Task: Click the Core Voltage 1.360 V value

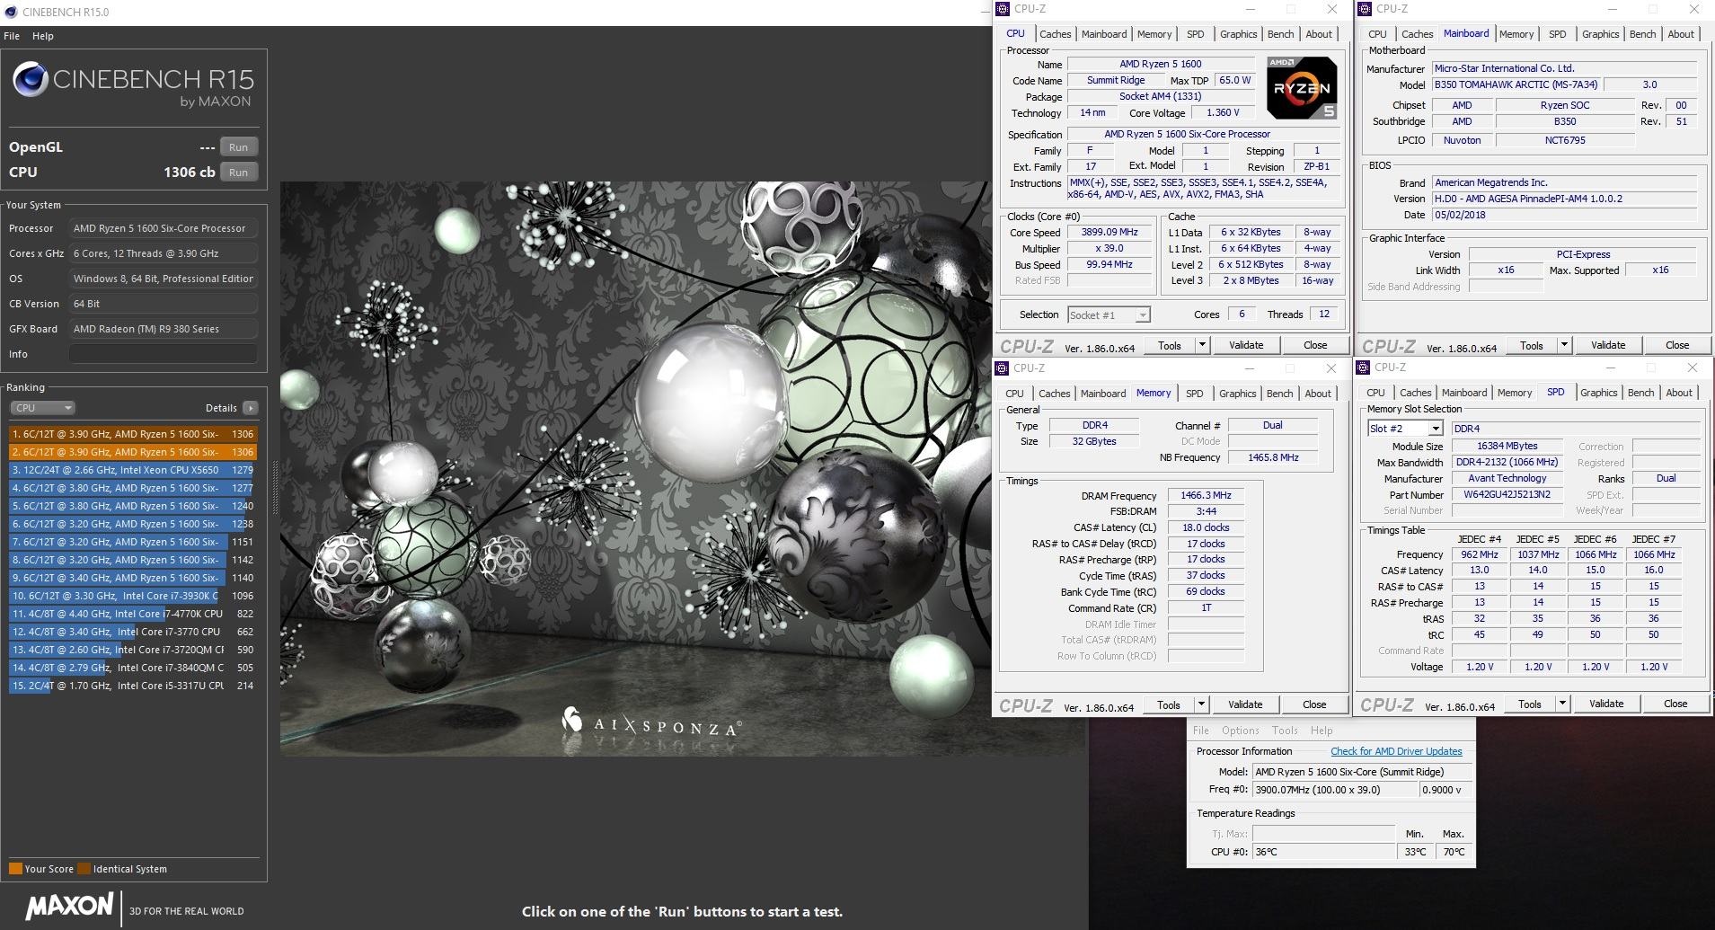Action: pyautogui.click(x=1223, y=112)
